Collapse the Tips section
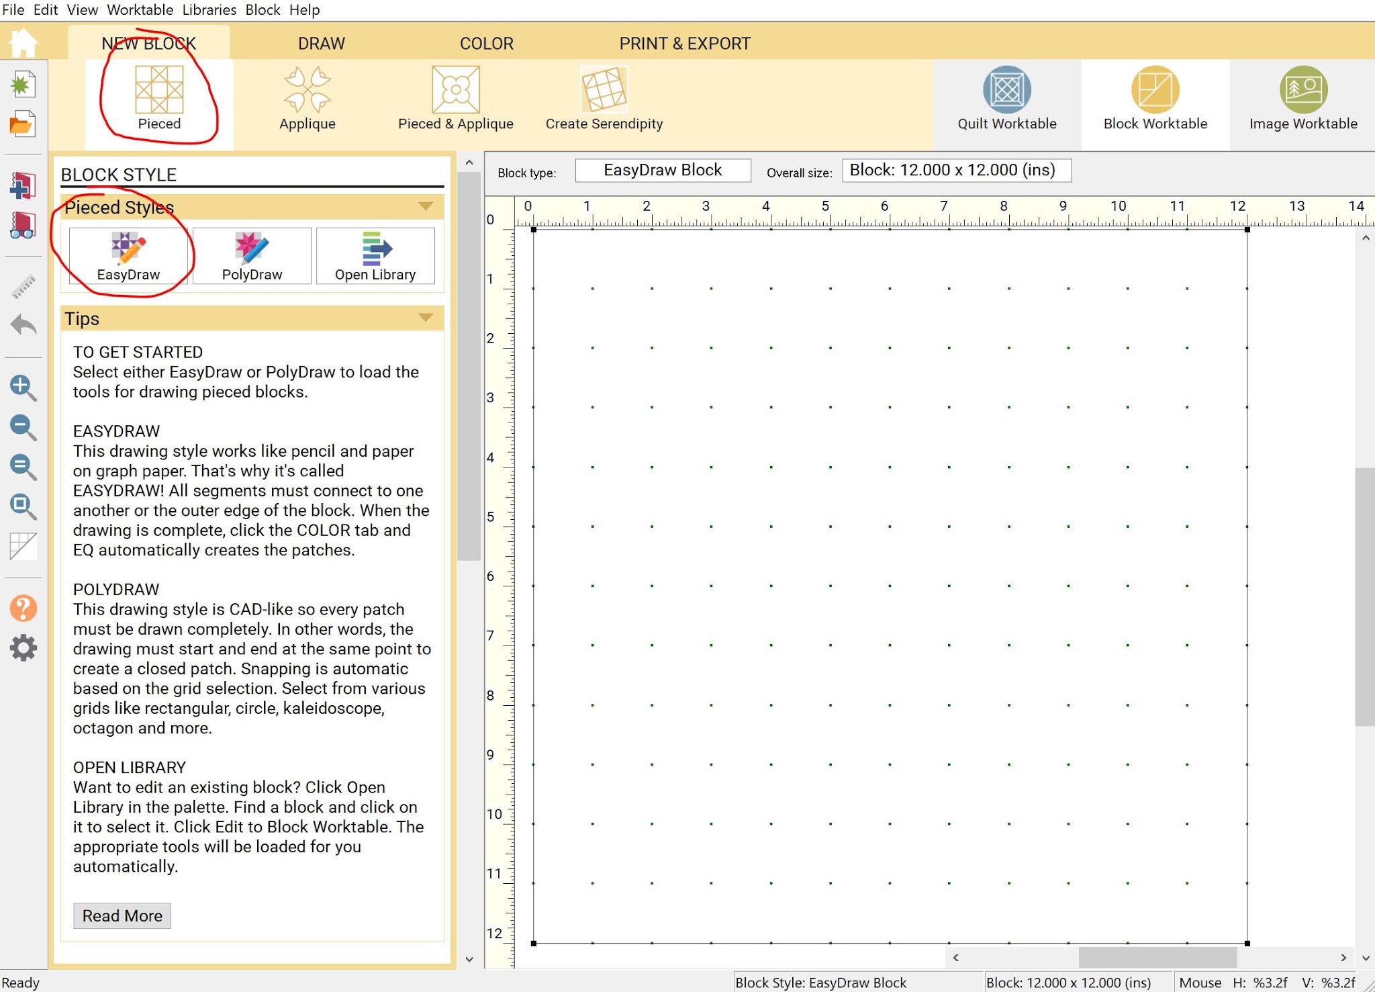The width and height of the screenshot is (1375, 992). 425,318
